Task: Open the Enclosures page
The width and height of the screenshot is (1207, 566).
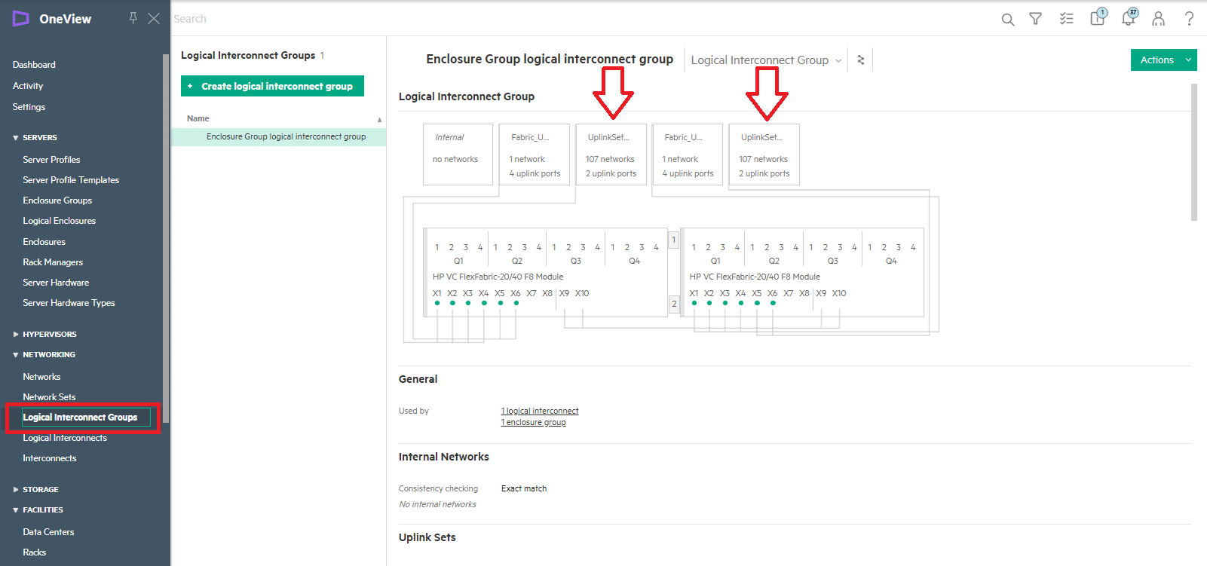Action: pos(44,242)
